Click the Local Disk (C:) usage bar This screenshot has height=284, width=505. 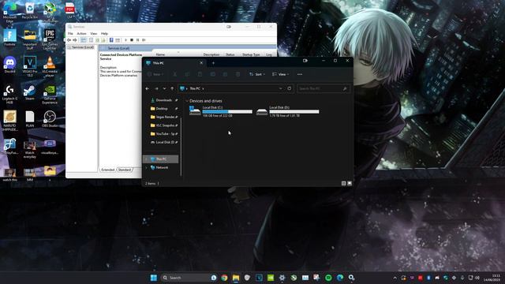point(227,111)
